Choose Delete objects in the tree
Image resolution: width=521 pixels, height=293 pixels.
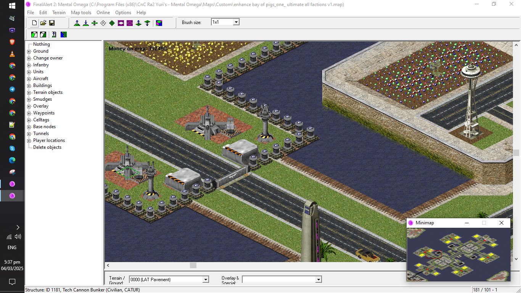(47, 147)
